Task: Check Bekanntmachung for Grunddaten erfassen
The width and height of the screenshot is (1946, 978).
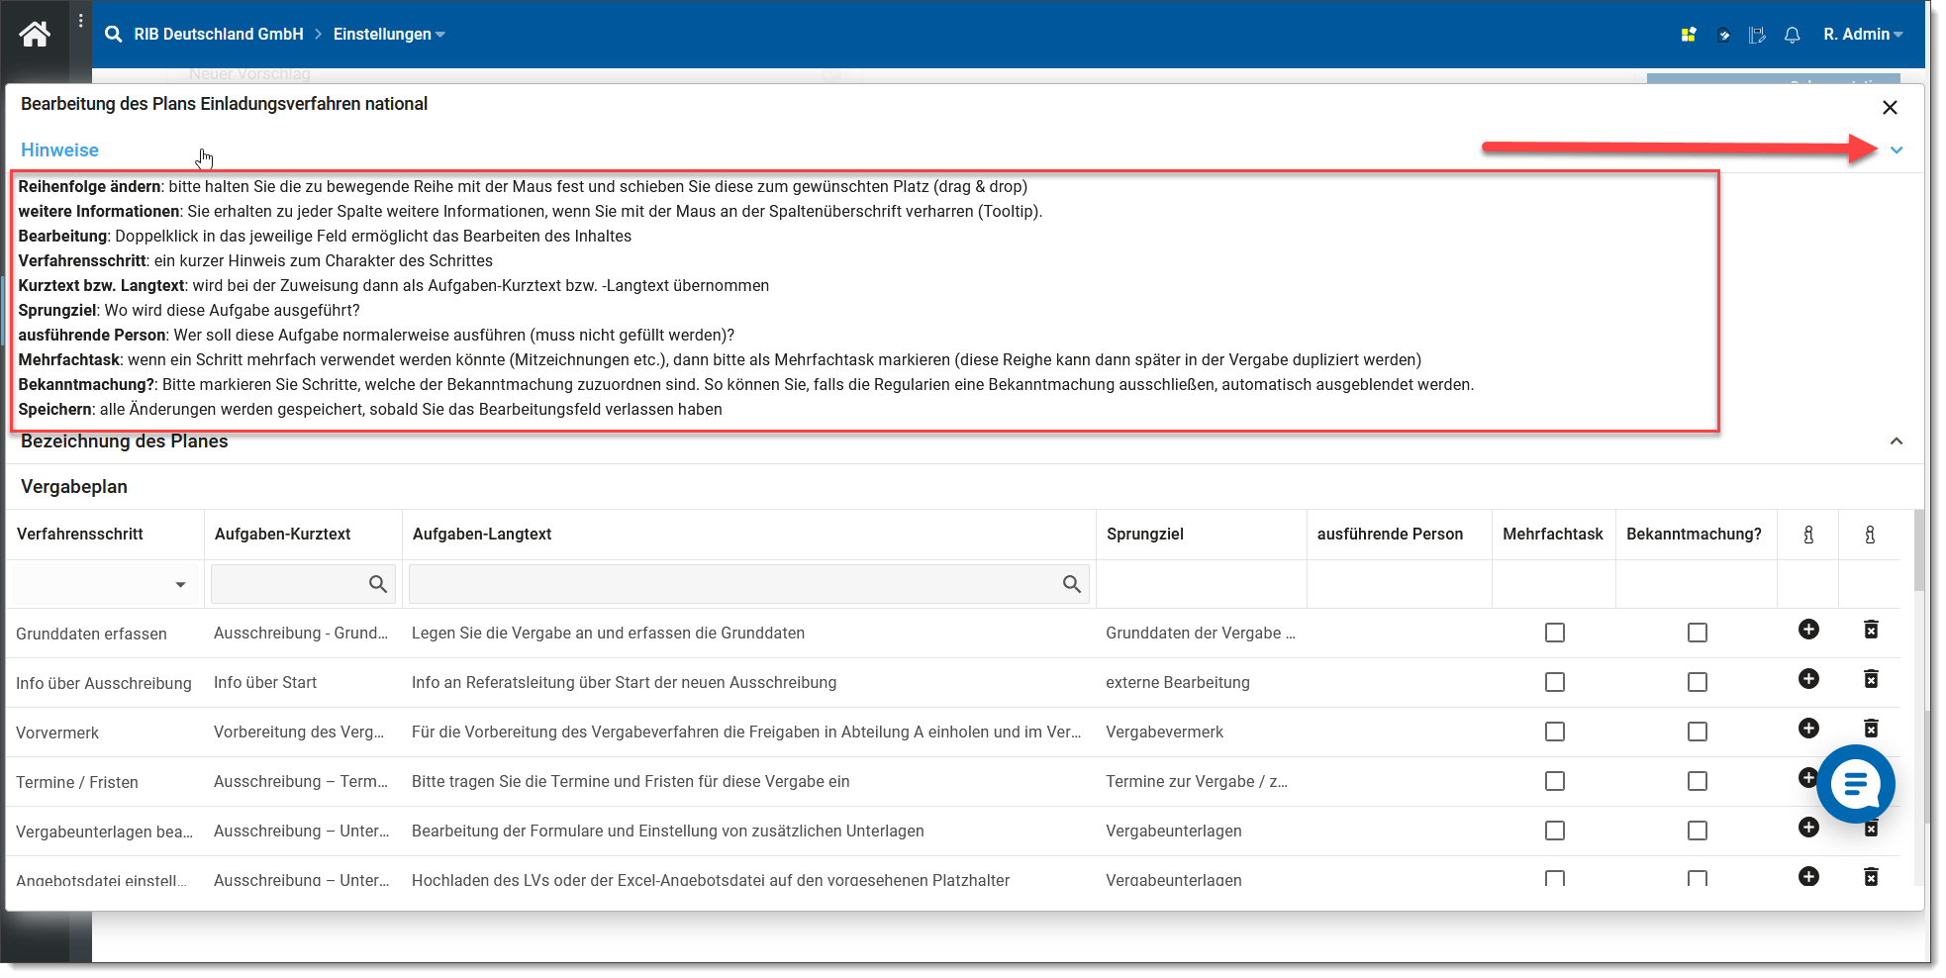Action: pos(1698,633)
